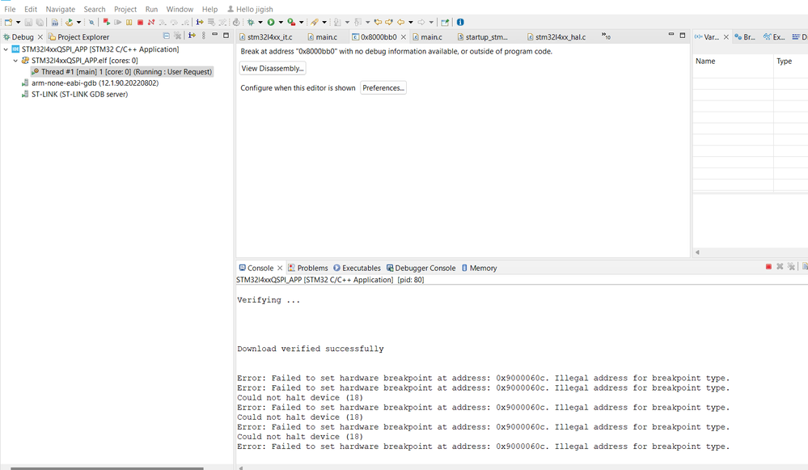
Task: Switch to the Breakpoints (Br...) tab
Action: coord(745,37)
